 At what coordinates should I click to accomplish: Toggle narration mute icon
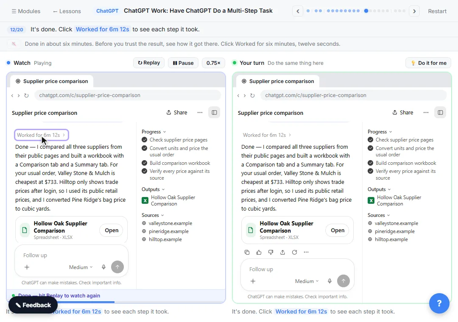(14, 44)
